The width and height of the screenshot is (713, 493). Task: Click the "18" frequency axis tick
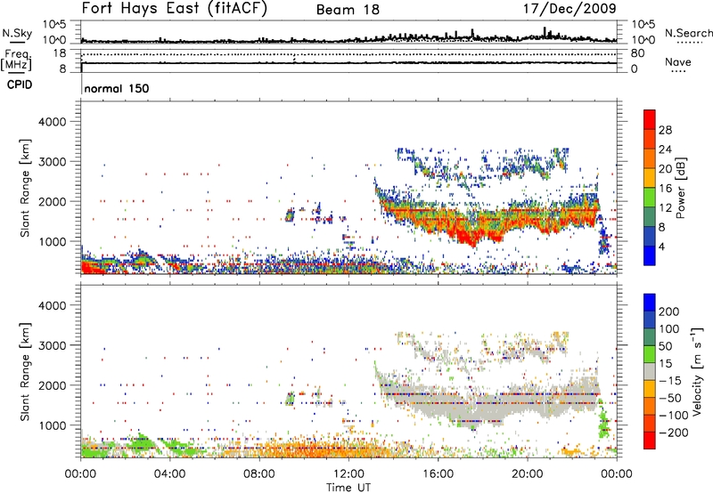click(x=59, y=53)
